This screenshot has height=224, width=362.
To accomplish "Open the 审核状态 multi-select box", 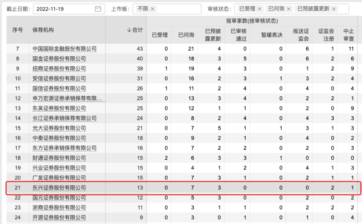I will point(292,9).
